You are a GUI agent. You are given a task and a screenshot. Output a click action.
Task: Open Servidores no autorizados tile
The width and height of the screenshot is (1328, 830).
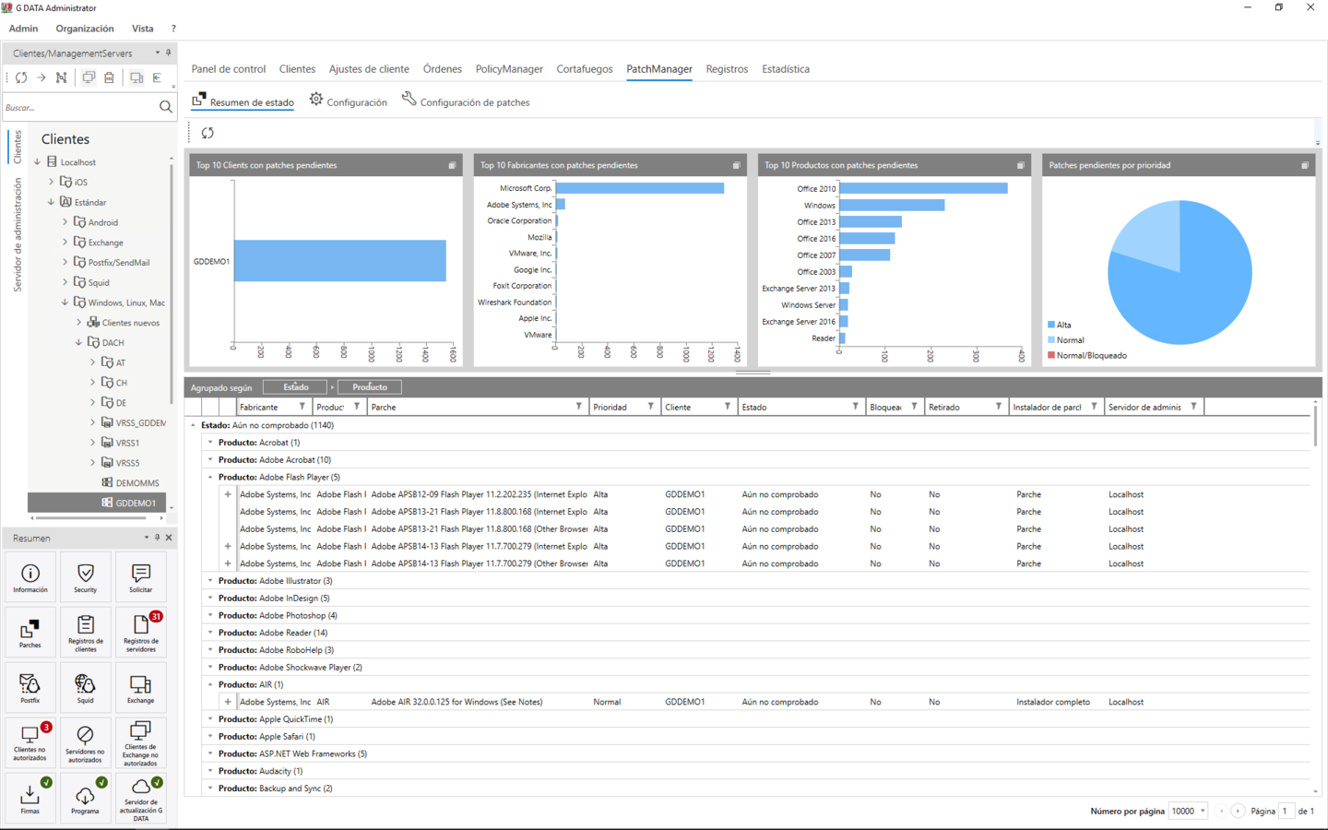[x=85, y=742]
